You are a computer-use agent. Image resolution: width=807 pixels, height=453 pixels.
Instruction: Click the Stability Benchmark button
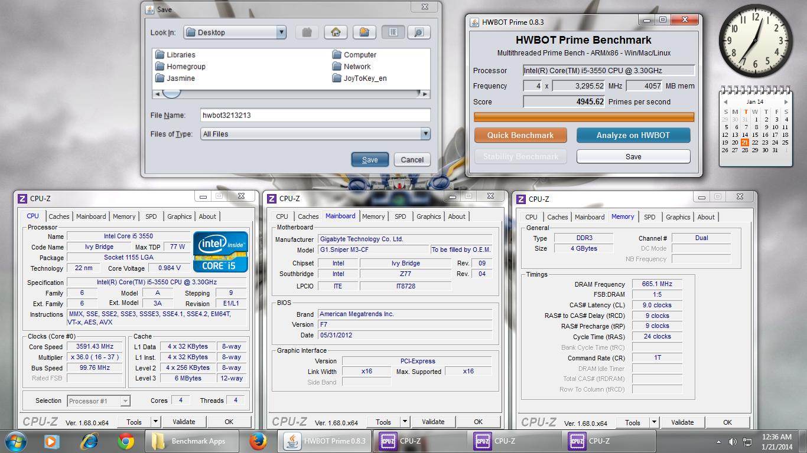[x=520, y=156]
